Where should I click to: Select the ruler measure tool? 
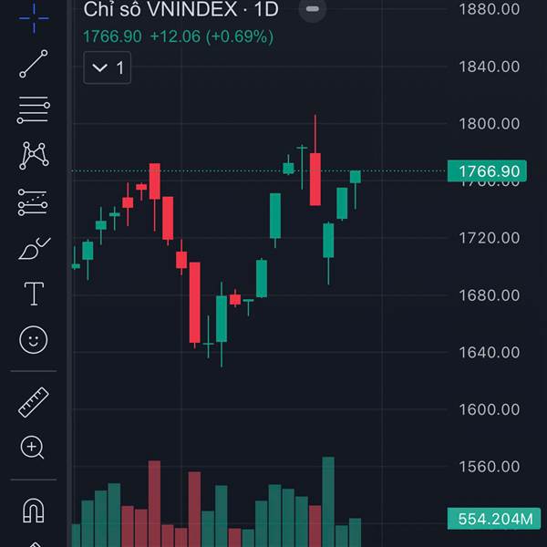34,401
